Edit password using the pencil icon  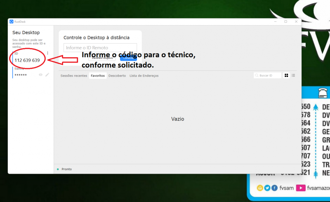(x=47, y=75)
